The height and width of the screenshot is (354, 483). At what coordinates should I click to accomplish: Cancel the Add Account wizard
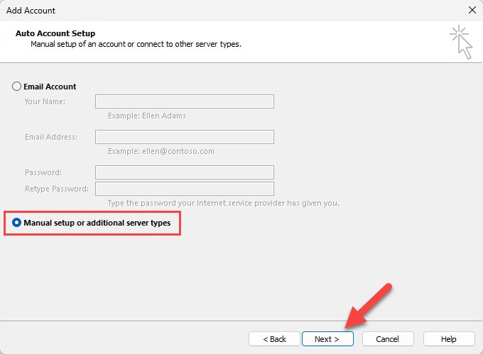(387, 339)
